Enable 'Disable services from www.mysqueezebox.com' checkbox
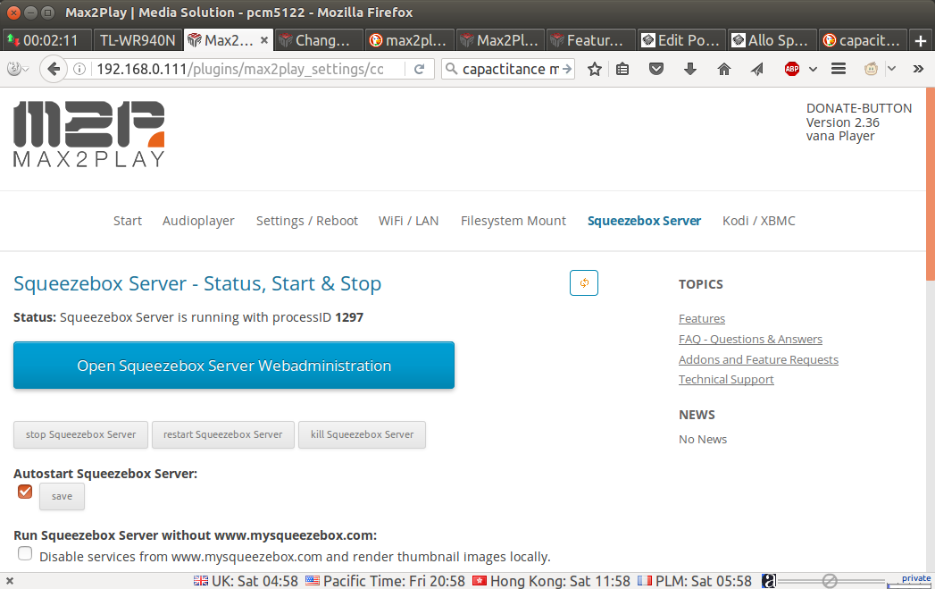Viewport: 935px width, 589px height. tap(25, 554)
